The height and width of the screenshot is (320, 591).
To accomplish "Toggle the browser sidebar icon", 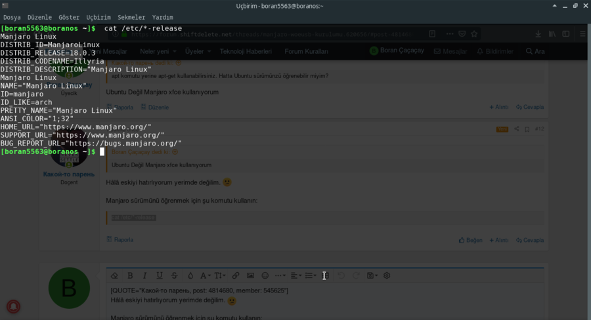I will (566, 34).
